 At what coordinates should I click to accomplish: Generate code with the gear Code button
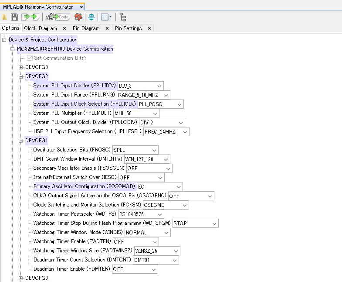[x=58, y=17]
